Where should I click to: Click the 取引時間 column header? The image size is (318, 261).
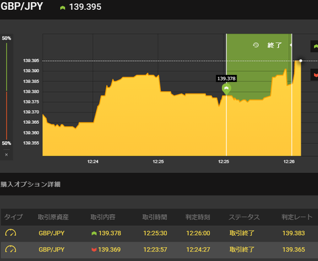(155, 217)
